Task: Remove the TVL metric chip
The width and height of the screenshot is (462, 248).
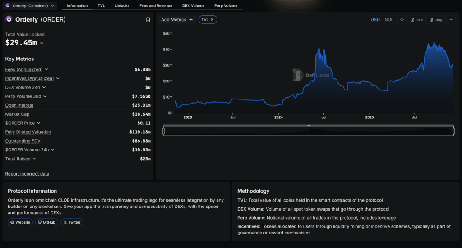Action: point(212,20)
